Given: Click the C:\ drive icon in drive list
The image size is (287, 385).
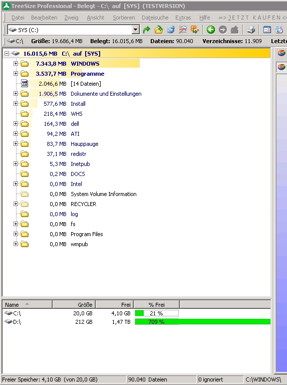Looking at the screenshot, I should 9,313.
